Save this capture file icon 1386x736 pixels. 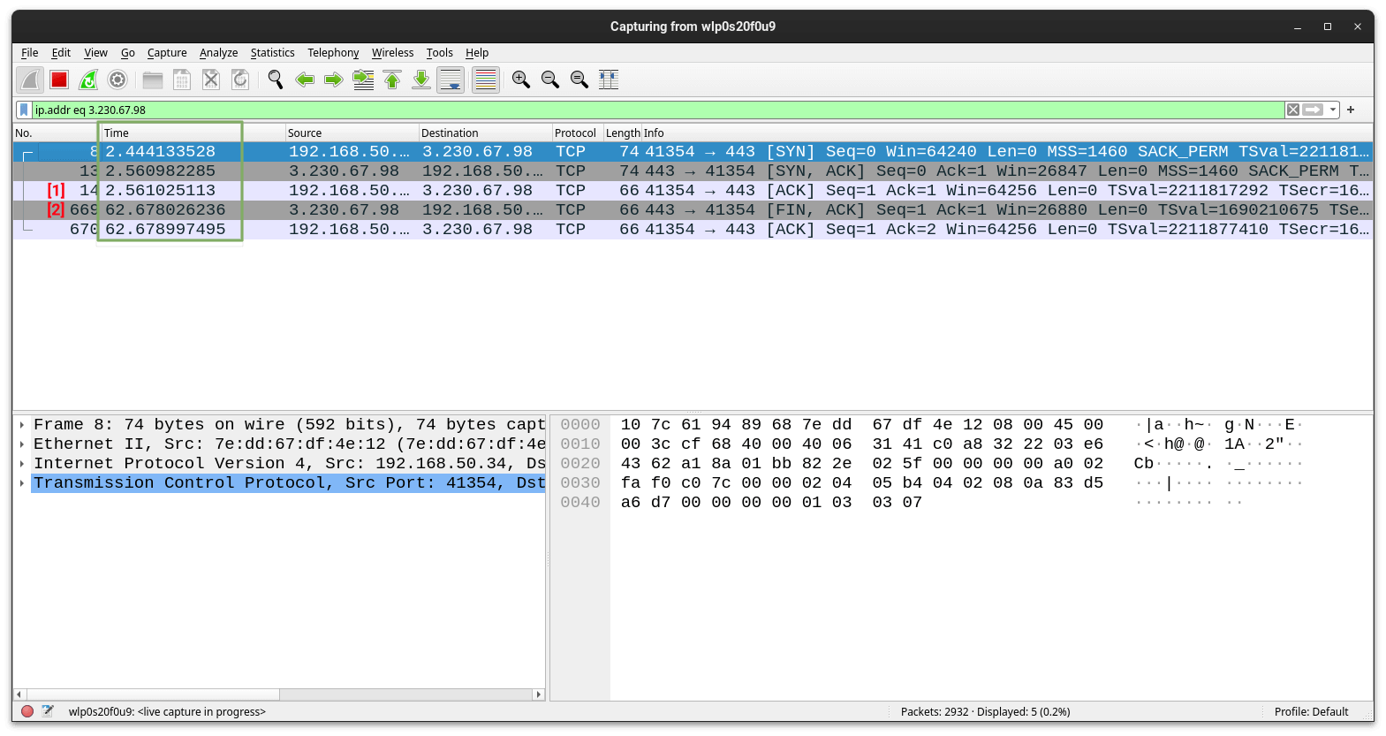pos(182,80)
